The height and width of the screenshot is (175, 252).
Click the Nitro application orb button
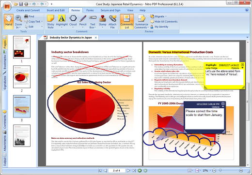coord(7,6)
